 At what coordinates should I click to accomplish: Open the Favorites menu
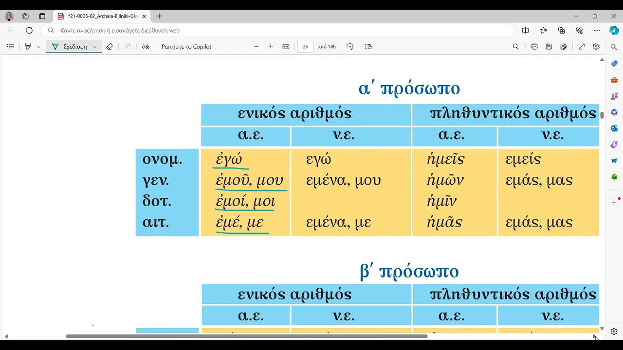click(543, 30)
